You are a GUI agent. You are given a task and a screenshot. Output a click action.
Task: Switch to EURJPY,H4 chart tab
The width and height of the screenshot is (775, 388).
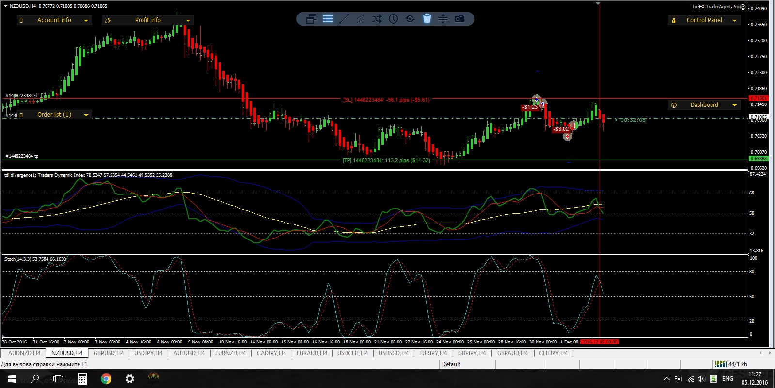click(x=433, y=353)
